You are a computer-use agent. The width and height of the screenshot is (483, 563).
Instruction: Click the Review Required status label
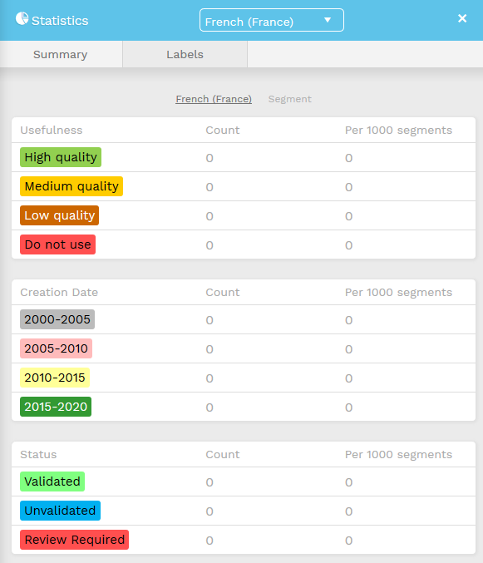point(74,540)
